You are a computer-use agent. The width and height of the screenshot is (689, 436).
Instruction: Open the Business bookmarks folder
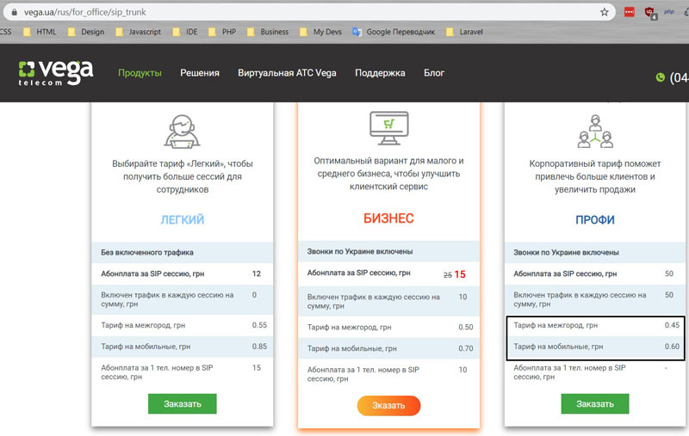268,32
